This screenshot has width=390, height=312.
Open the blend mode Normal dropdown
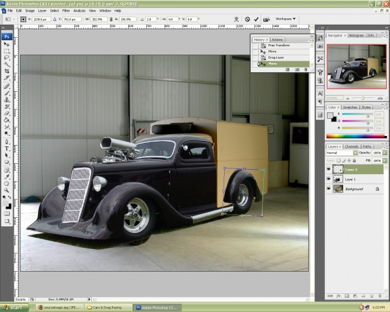[342, 153]
